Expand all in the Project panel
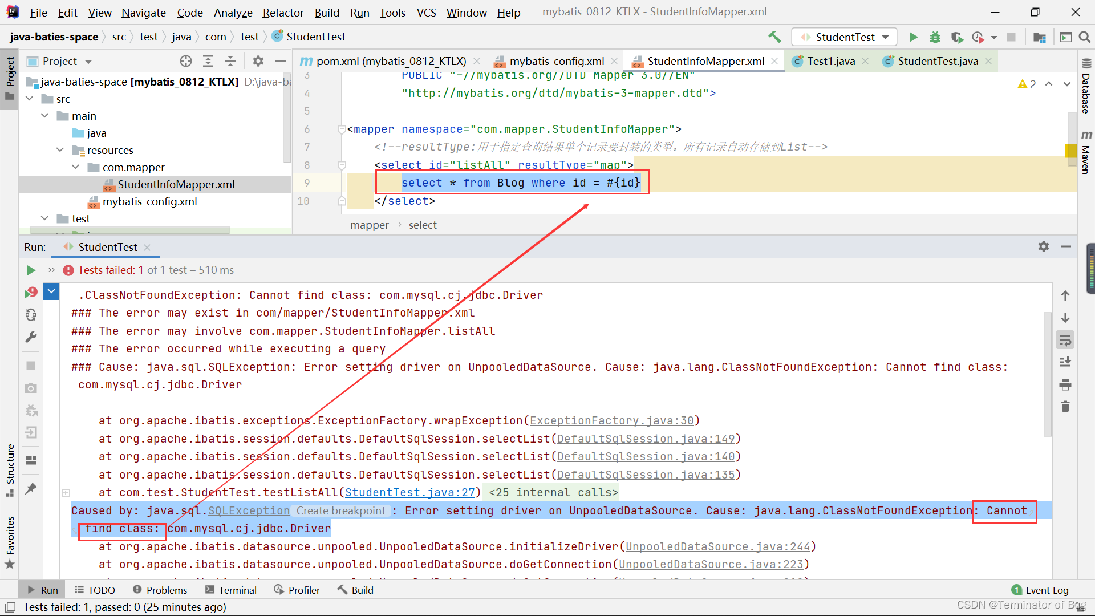The image size is (1095, 616). point(208,61)
